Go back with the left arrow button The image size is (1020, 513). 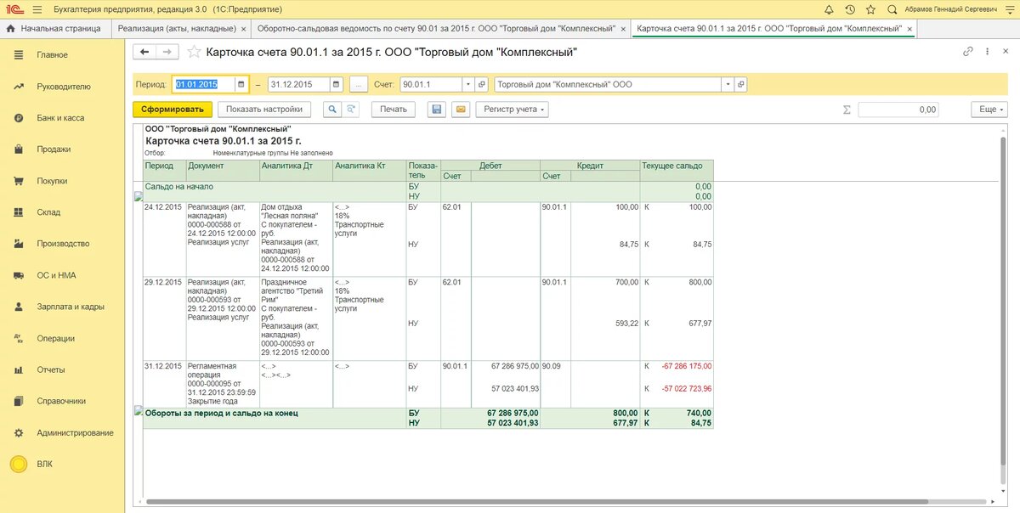tap(144, 52)
